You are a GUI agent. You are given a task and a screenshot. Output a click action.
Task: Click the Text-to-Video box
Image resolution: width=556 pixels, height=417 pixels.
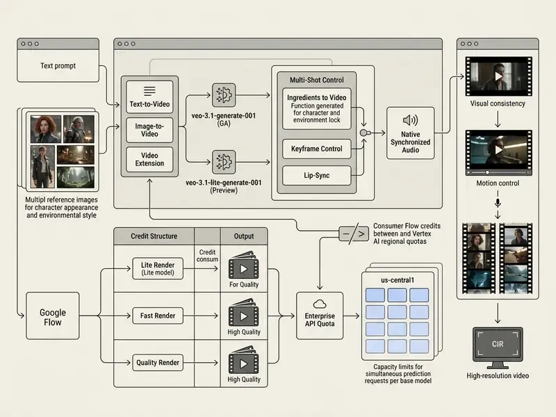pos(149,97)
